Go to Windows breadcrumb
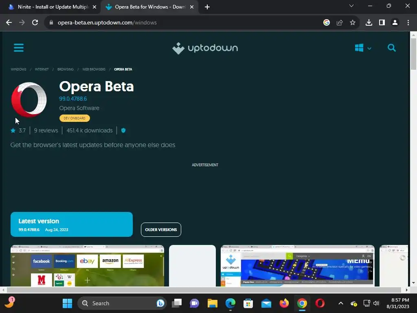 click(x=19, y=69)
